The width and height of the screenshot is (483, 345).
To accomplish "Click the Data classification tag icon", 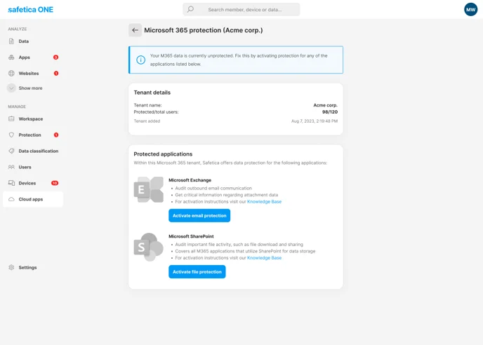I will point(11,151).
